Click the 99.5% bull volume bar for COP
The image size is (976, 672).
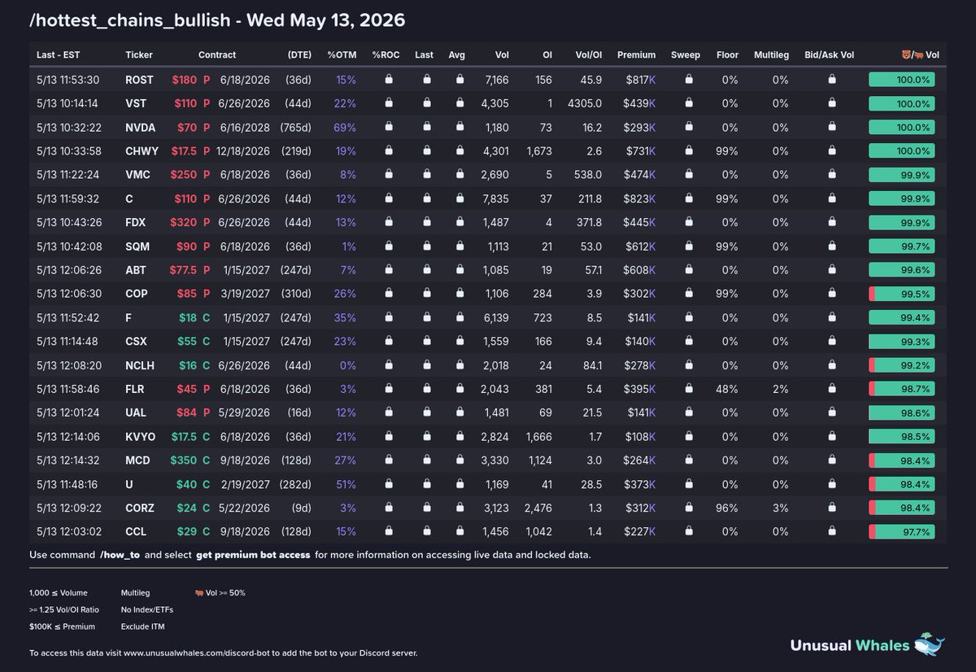point(901,293)
